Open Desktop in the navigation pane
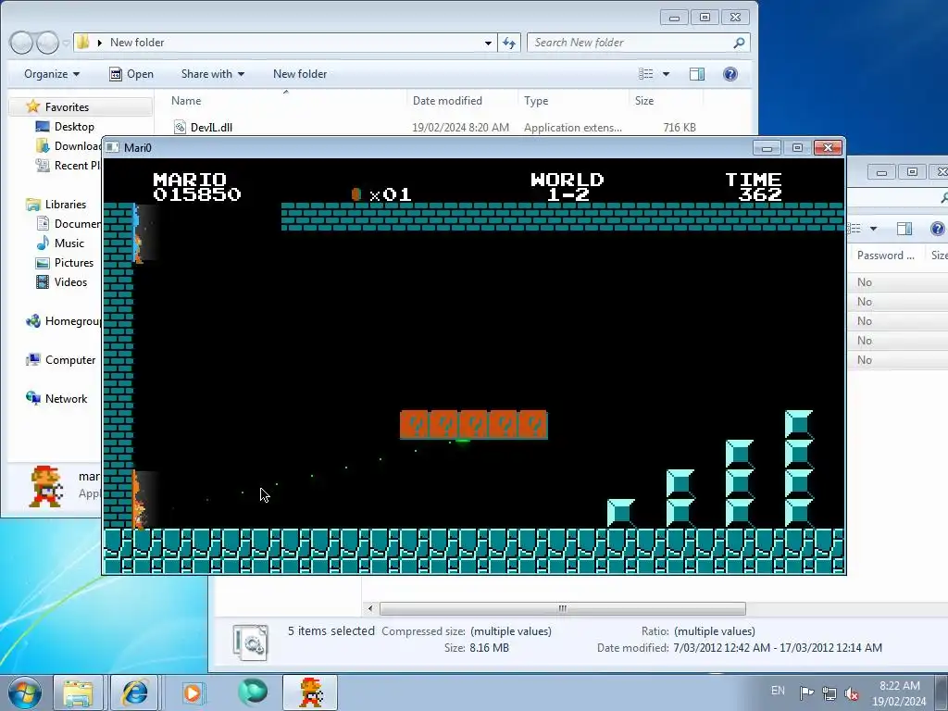Image resolution: width=948 pixels, height=711 pixels. (74, 126)
